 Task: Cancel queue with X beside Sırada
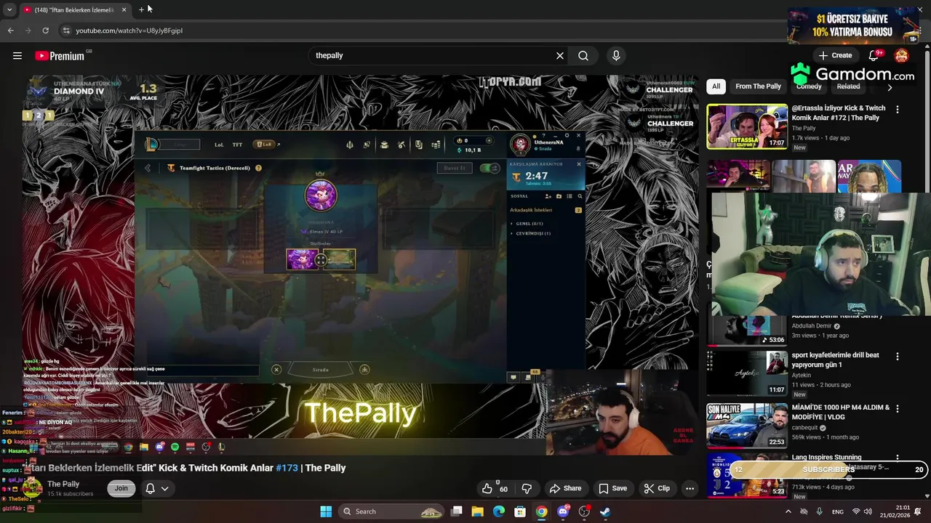click(276, 370)
